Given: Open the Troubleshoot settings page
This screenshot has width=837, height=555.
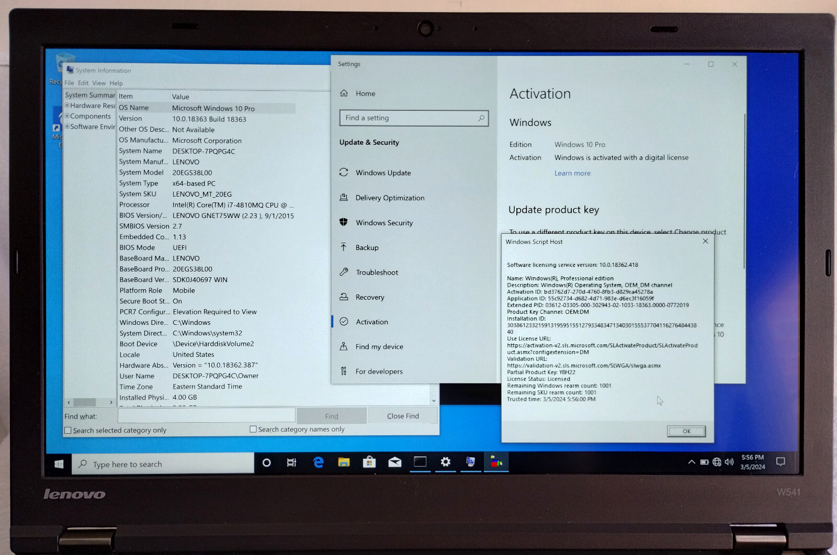Looking at the screenshot, I should [x=377, y=273].
